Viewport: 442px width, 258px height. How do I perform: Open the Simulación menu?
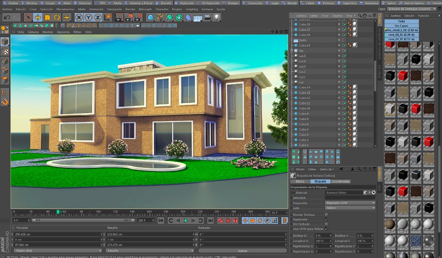click(114, 9)
